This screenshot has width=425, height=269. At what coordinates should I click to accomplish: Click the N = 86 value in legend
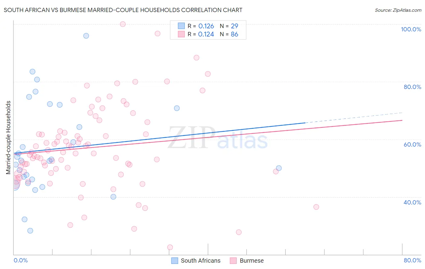229,34
